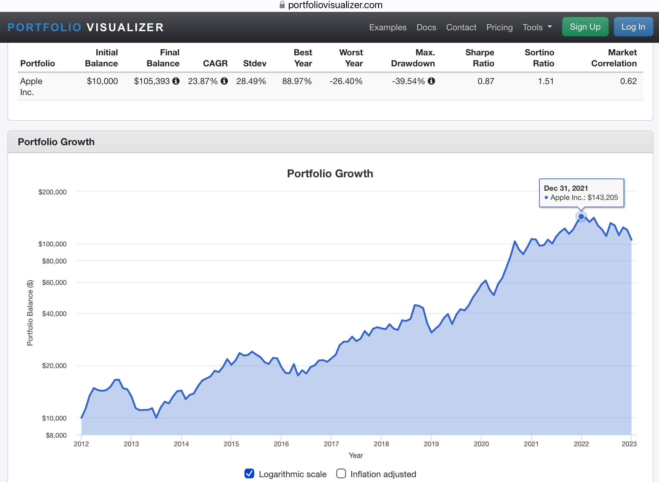Click the 2012 x-axis label
The height and width of the screenshot is (482, 659).
point(81,444)
